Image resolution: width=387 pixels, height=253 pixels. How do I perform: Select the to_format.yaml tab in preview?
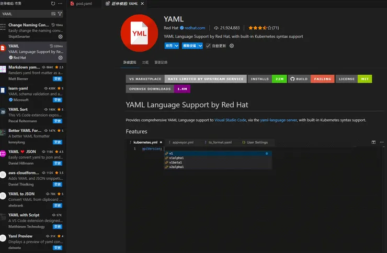pos(220,142)
